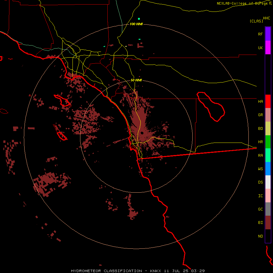Click the GC gray legend swatch

[x=268, y=209]
